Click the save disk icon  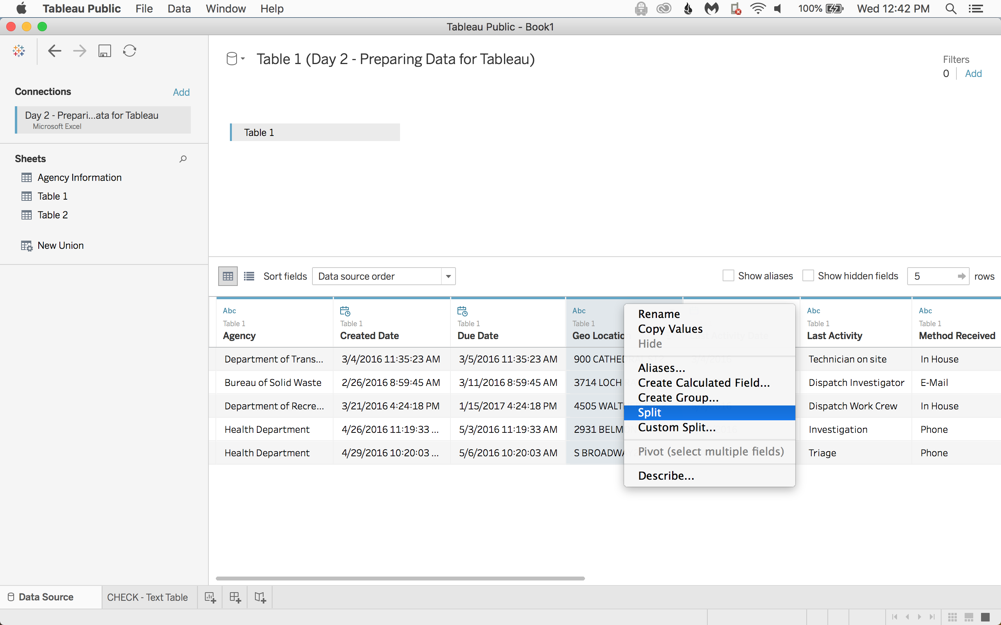105,51
